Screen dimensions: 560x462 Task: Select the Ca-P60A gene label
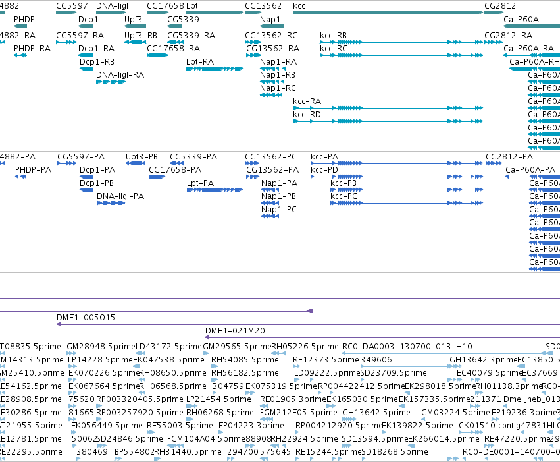521,19
